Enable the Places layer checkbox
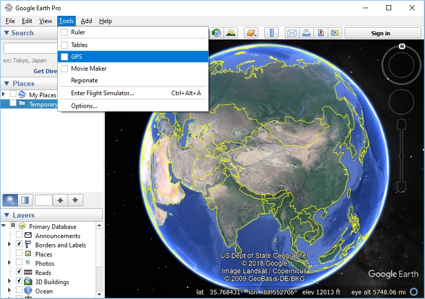The height and width of the screenshot is (299, 425). [19, 253]
